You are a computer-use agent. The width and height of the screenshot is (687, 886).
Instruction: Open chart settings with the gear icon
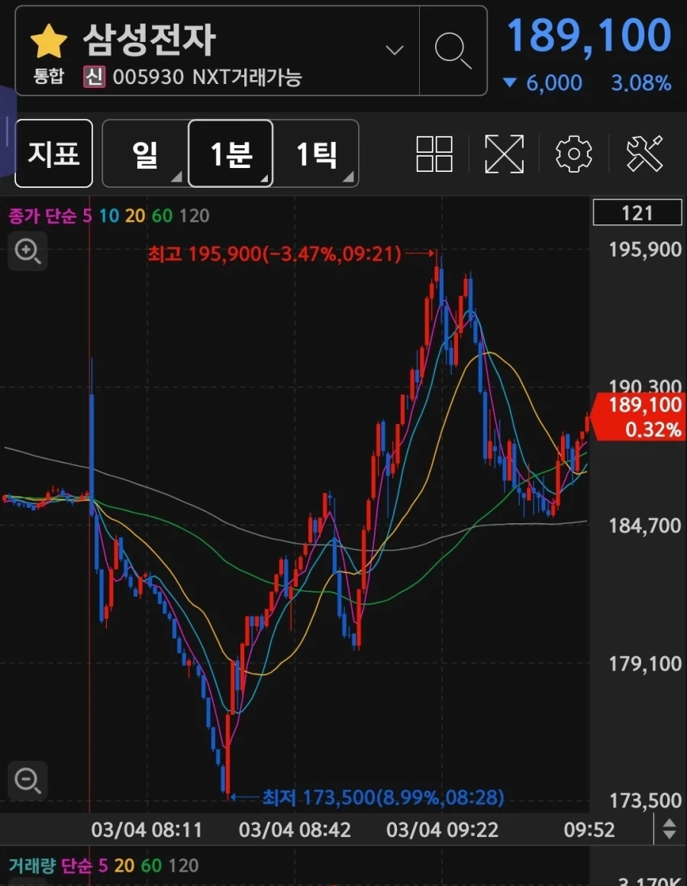(574, 154)
